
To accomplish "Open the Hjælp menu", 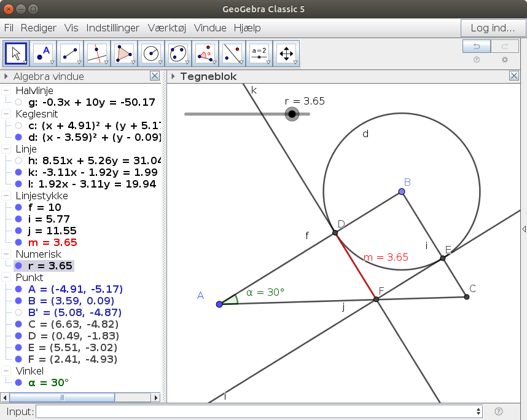I will [248, 28].
